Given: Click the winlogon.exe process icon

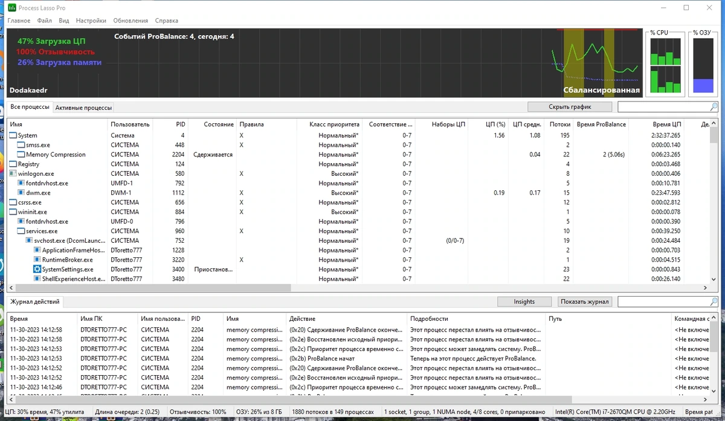Looking at the screenshot, I should pos(13,174).
